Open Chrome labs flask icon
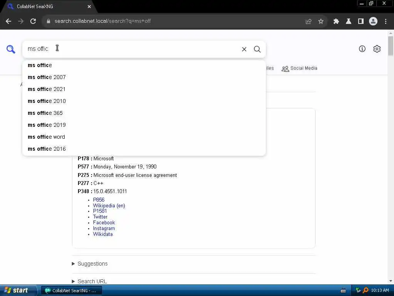394x296 pixels. point(349,22)
